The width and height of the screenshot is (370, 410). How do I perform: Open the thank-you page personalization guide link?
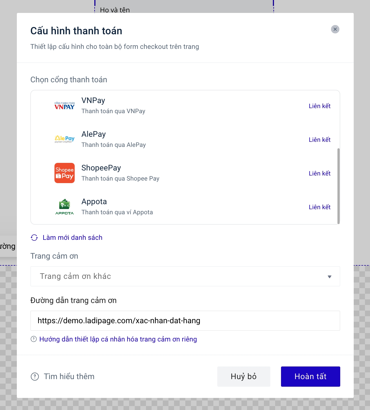coord(118,339)
